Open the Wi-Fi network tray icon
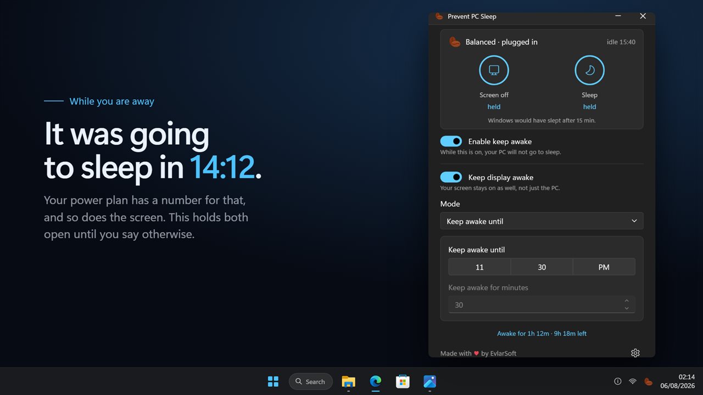Screen dimensions: 703x395 point(633,381)
